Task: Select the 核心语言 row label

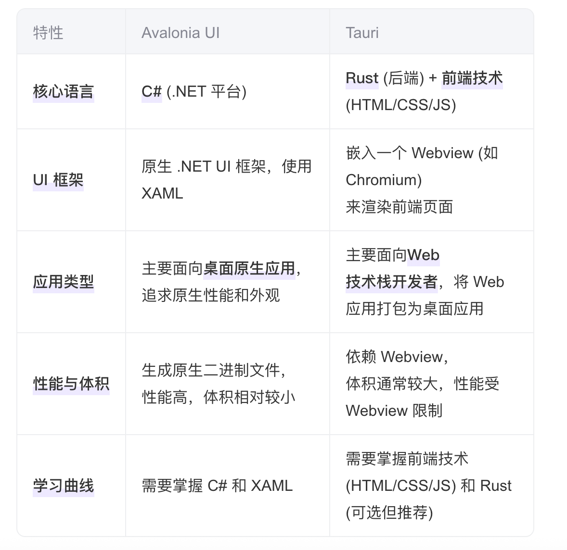Action: (64, 92)
